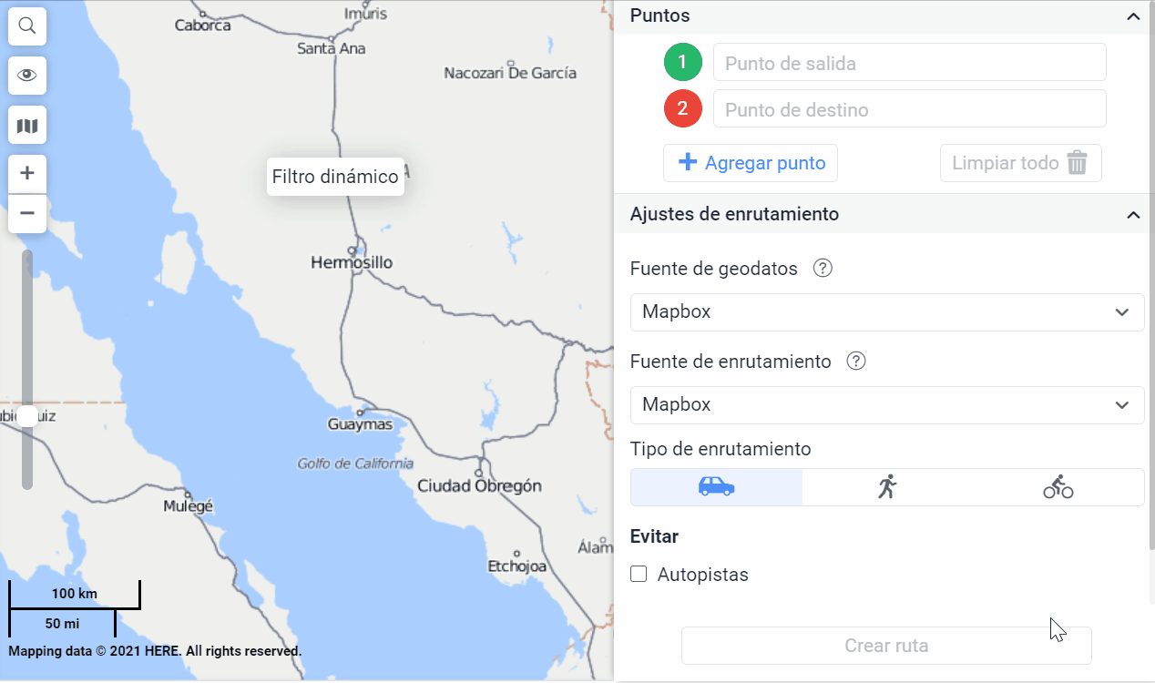The image size is (1155, 683).
Task: Open the Fuente de geodatos dropdown
Action: 886,312
